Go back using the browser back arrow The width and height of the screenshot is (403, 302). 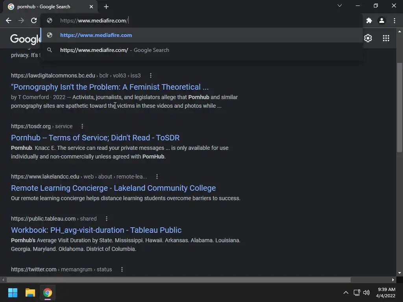pyautogui.click(x=9, y=20)
